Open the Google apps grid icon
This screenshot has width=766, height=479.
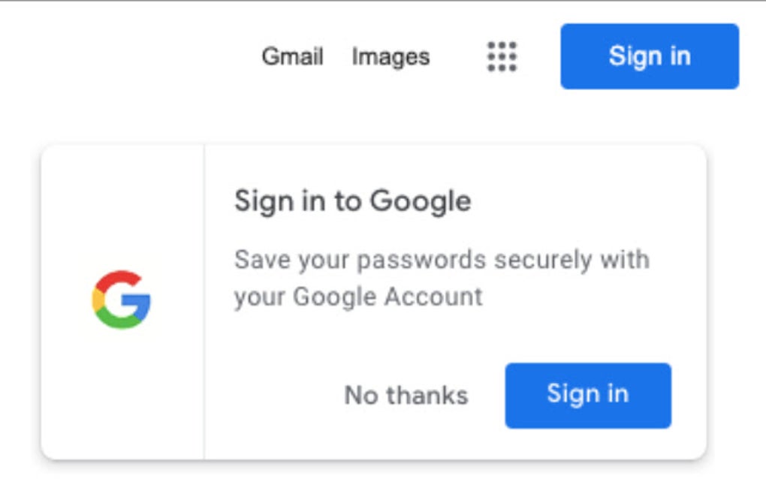[502, 56]
